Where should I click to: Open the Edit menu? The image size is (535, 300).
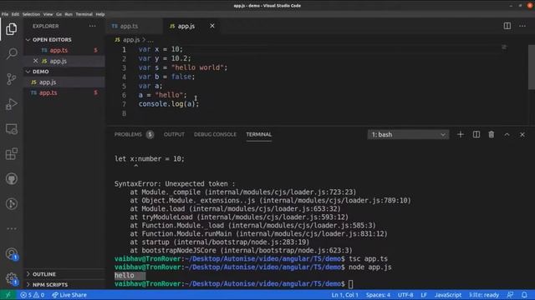pos(15,14)
